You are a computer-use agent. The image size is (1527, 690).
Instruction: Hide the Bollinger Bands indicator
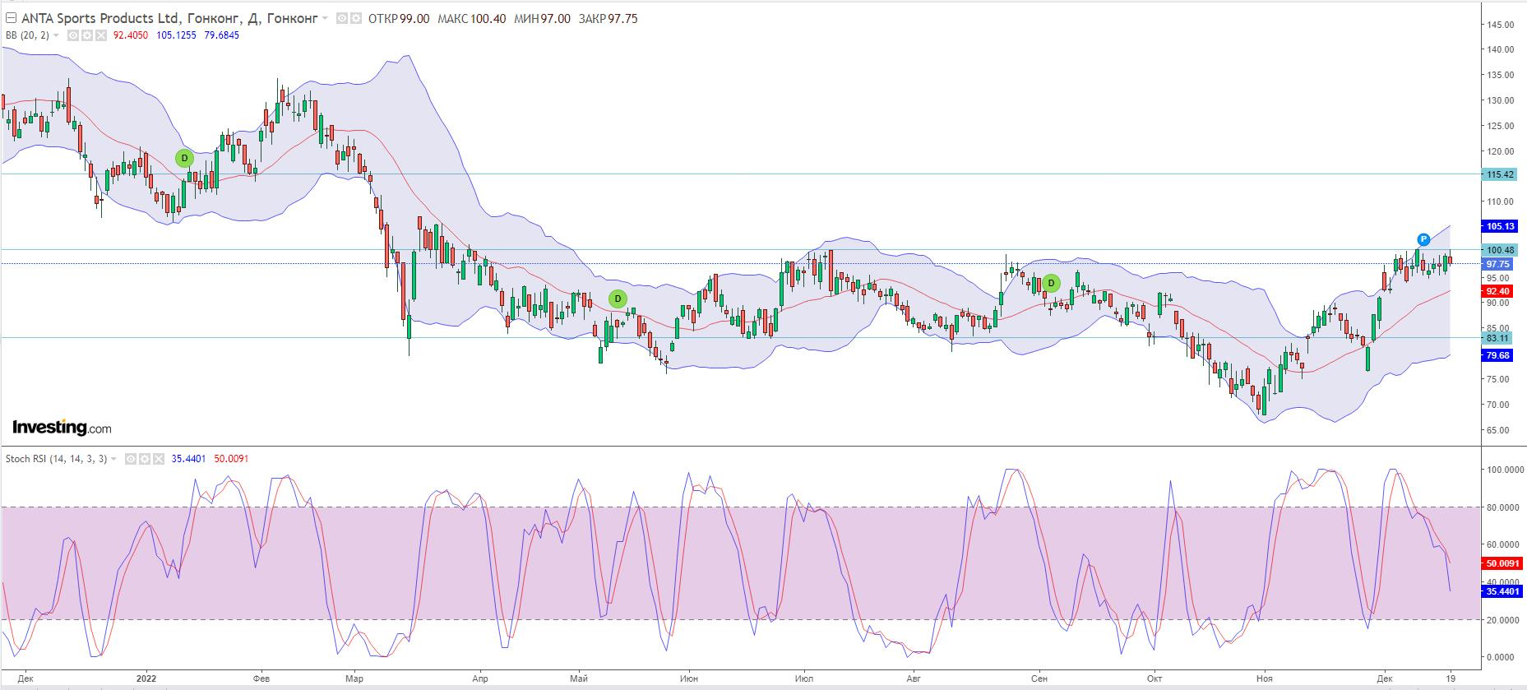coord(72,35)
